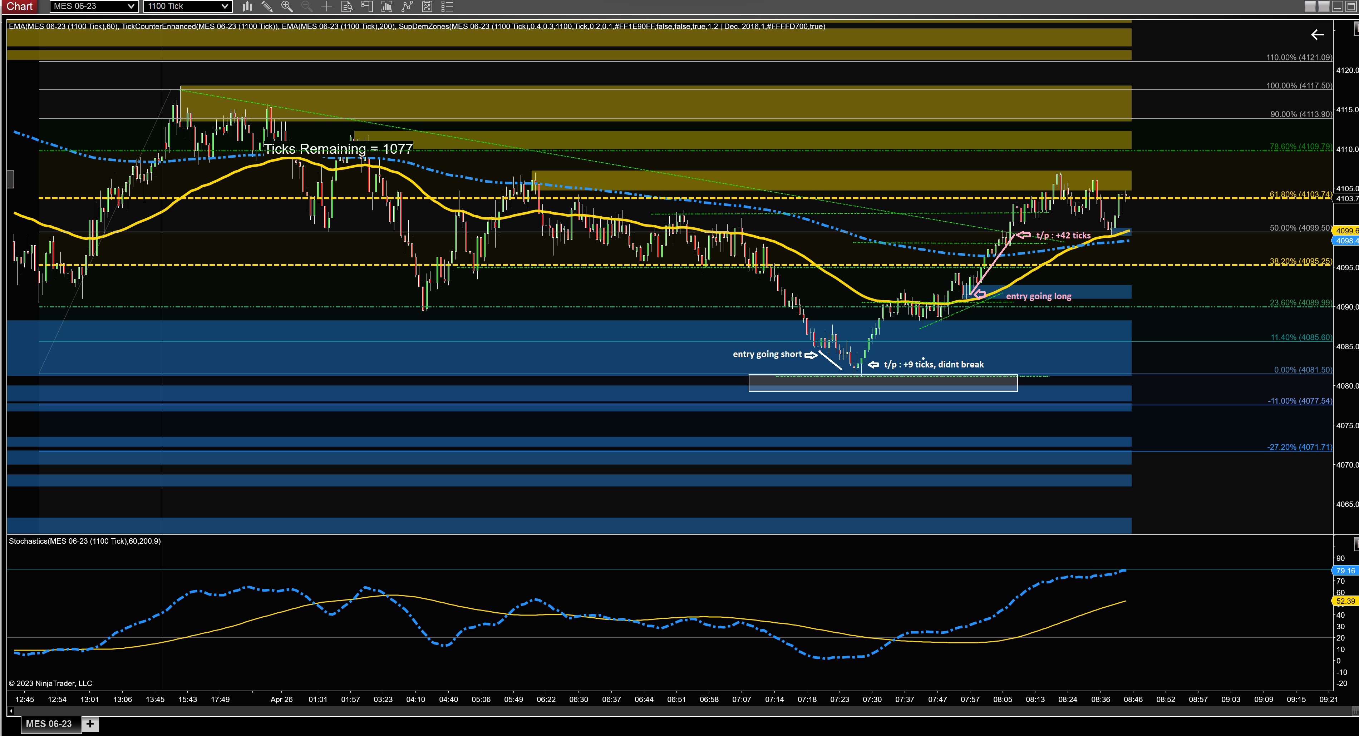Screen dimensions: 1359x736
Task: Click the 23.60% (4089.99) Fibonacci label
Action: [x=1300, y=302]
